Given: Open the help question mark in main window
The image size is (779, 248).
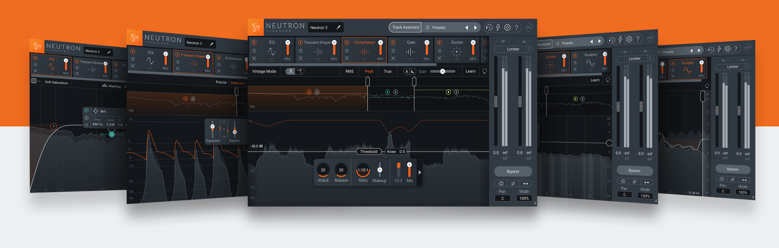Looking at the screenshot, I should tap(517, 28).
